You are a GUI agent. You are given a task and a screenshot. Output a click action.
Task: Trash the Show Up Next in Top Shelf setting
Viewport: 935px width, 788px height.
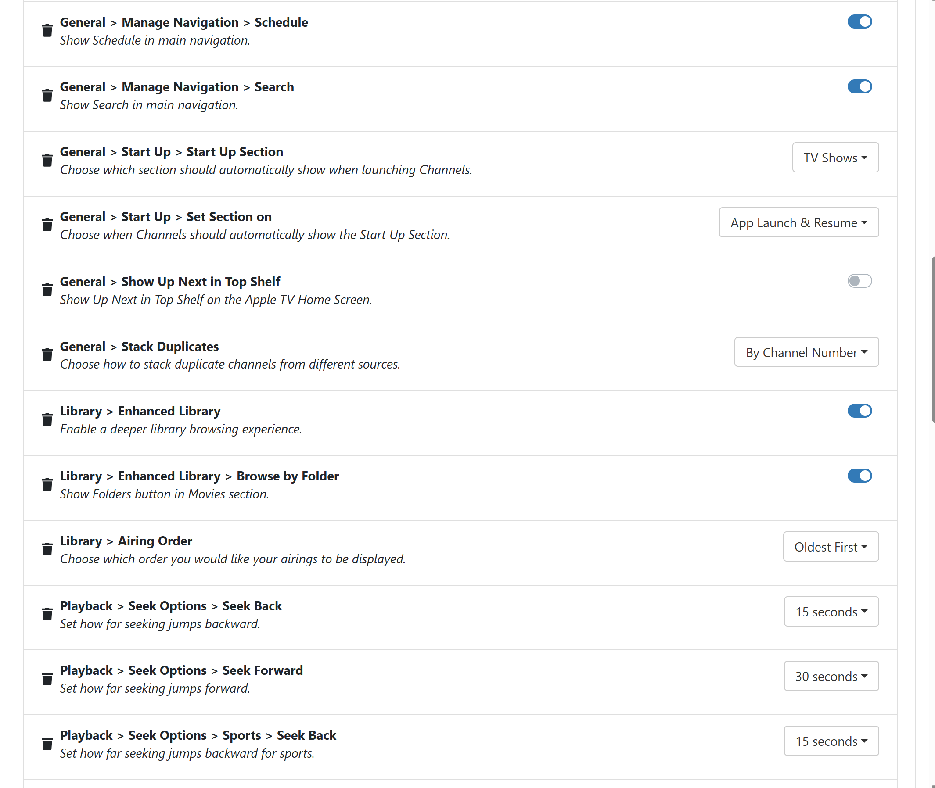47,290
